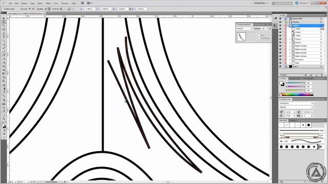The image size is (328, 184).
Task: Select the Direct Selection tool
Action: [x=4, y=22]
